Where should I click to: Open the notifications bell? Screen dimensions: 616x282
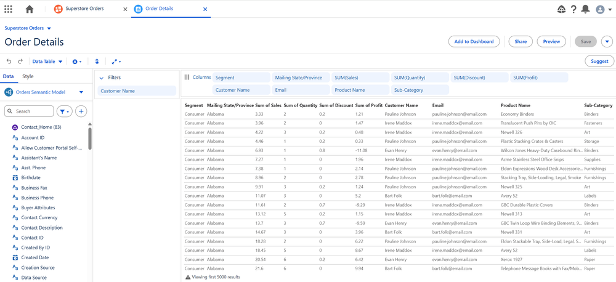585,9
